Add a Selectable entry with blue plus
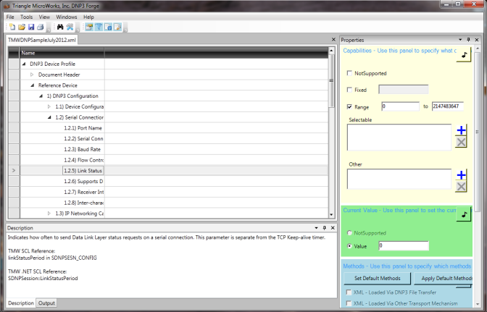 tap(461, 130)
